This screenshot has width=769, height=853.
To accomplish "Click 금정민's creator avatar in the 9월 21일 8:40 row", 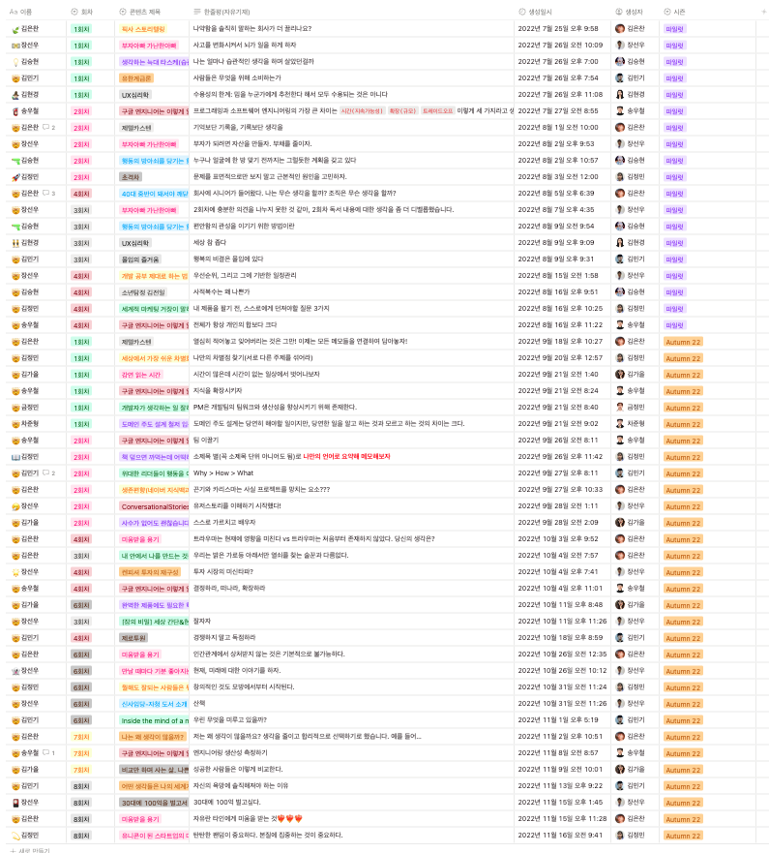I will click(619, 407).
